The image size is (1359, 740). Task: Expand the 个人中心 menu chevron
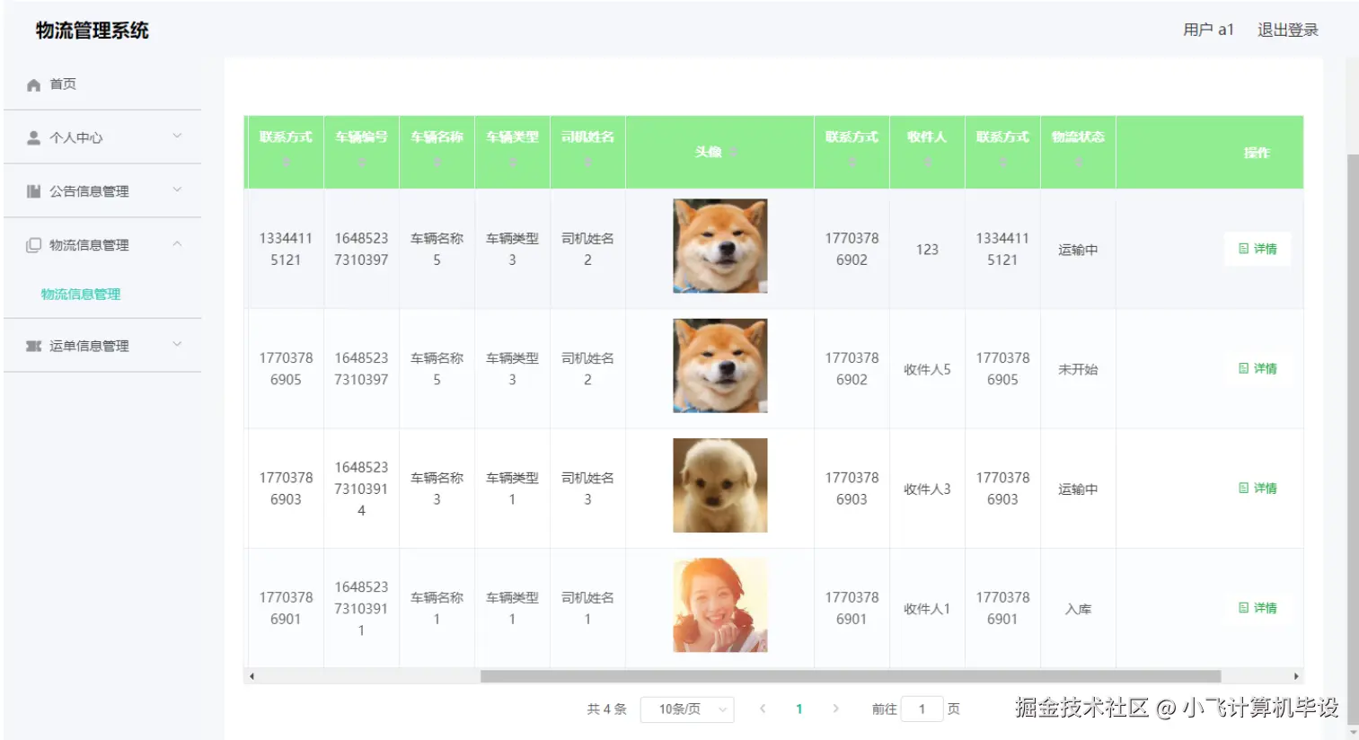tap(177, 137)
